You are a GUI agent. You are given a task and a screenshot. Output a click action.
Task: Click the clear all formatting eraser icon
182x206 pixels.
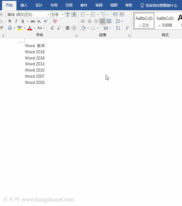point(55,21)
